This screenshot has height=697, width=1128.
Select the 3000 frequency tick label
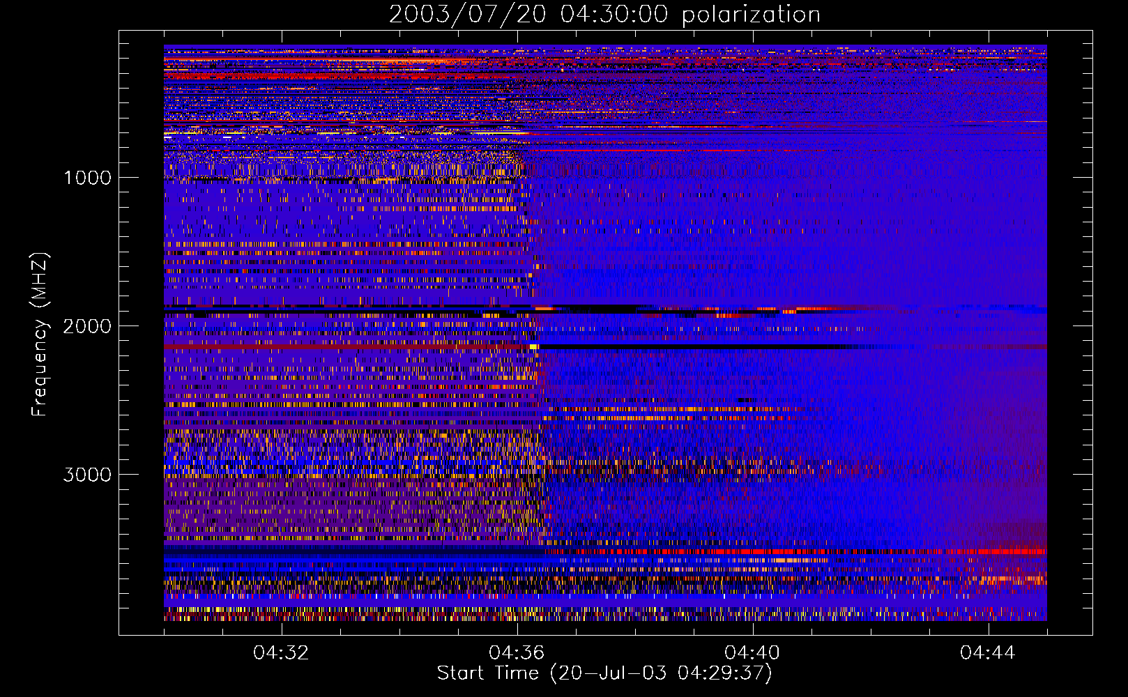87,475
